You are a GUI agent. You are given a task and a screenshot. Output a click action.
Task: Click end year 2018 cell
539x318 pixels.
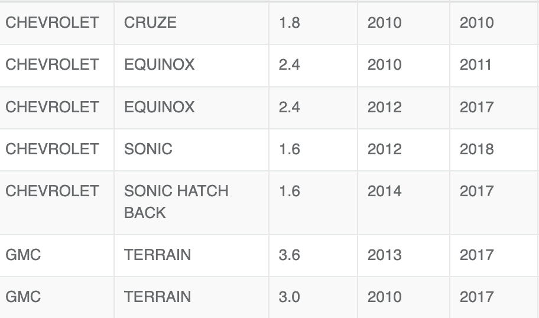[494, 150]
